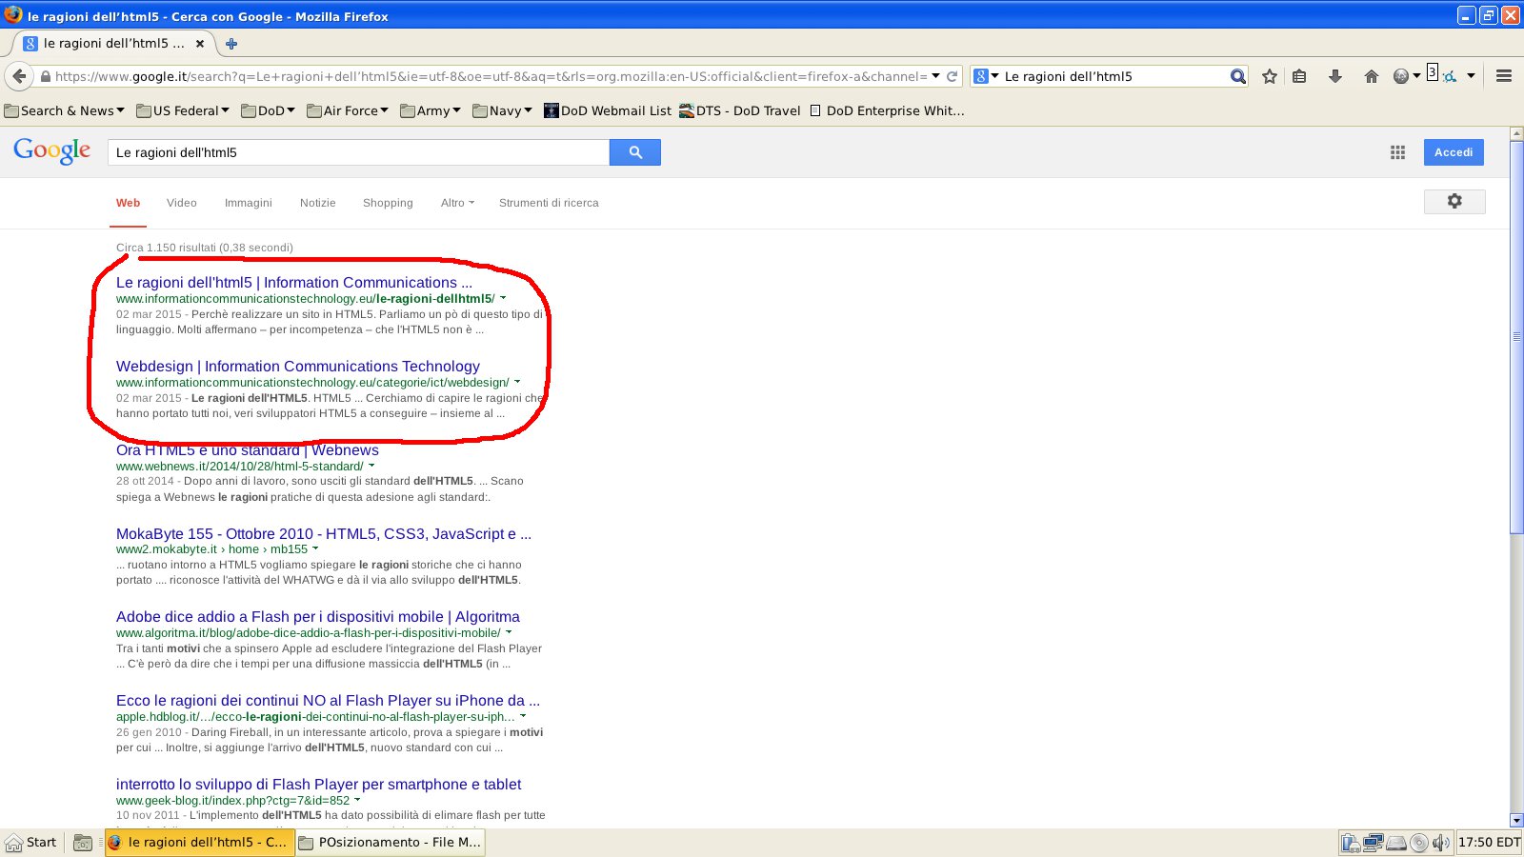
Task: Expand arrow next to webnews.it URL
Action: (x=371, y=466)
